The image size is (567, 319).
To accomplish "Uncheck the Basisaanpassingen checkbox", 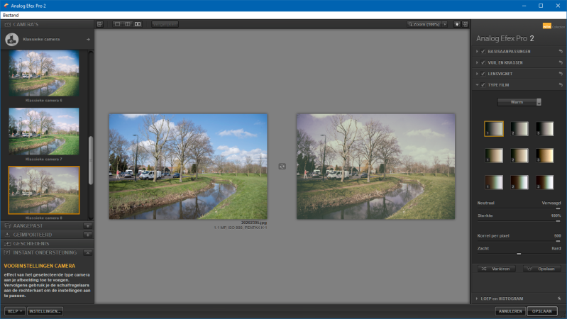I will tap(483, 51).
